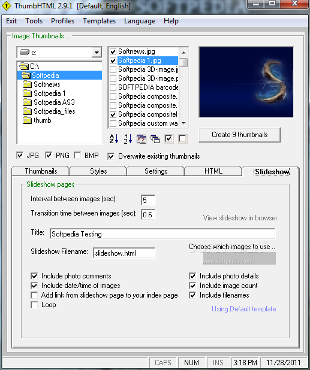Uncheck Include photo details
Image resolution: width=310 pixels, height=370 pixels.
pos(192,276)
